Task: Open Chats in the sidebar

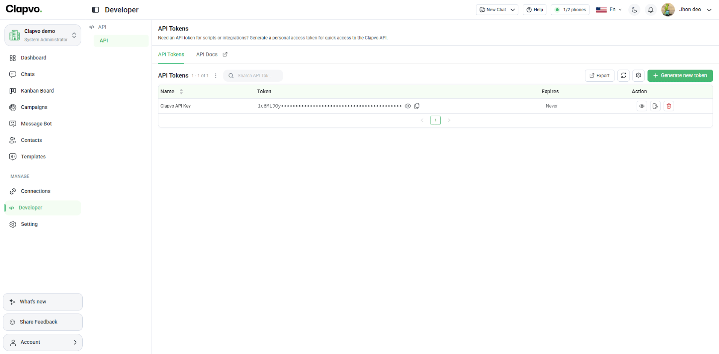Action: [x=43, y=74]
